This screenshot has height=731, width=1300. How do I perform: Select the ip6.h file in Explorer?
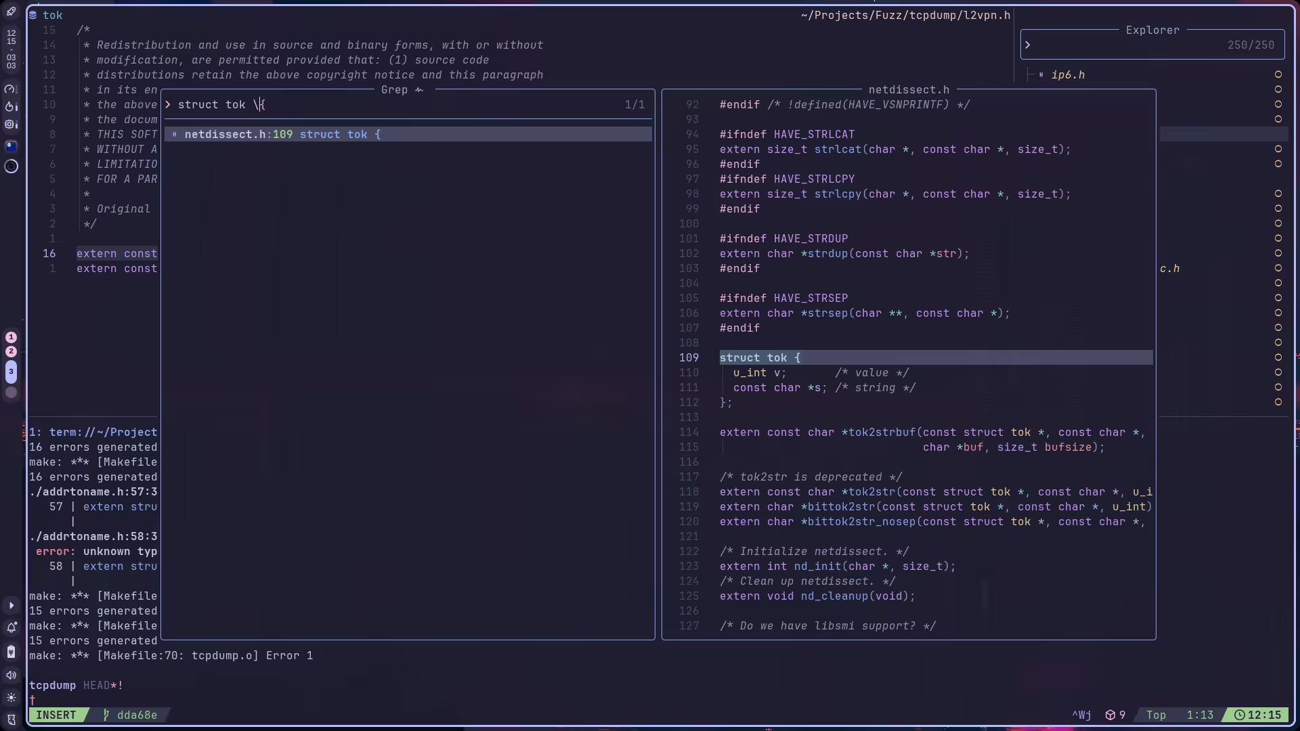[1068, 75]
